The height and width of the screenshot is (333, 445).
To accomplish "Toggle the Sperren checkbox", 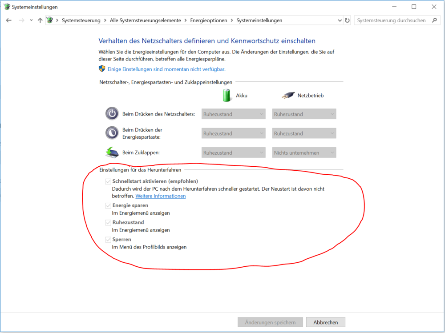I will point(108,240).
